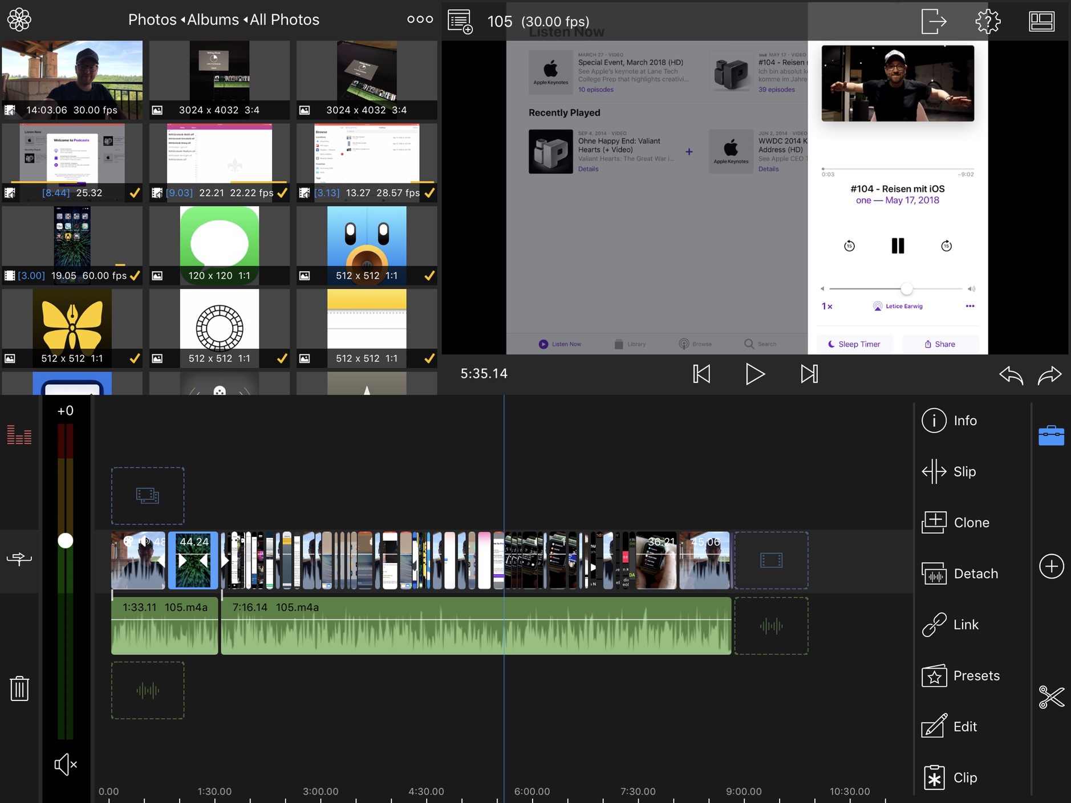The image size is (1071, 803).
Task: Select the 120 x 120 Messages icon image
Action: [220, 245]
